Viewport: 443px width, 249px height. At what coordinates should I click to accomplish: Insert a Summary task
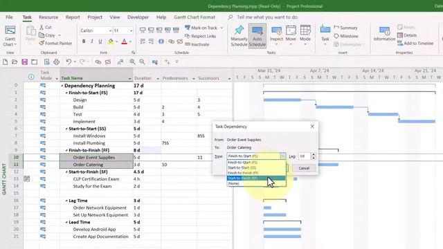pyautogui.click(x=345, y=28)
